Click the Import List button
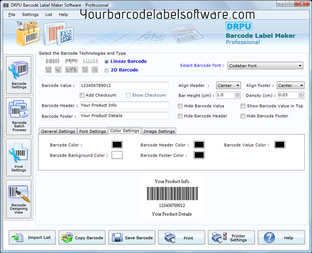This screenshot has height=253, width=312. [32, 237]
